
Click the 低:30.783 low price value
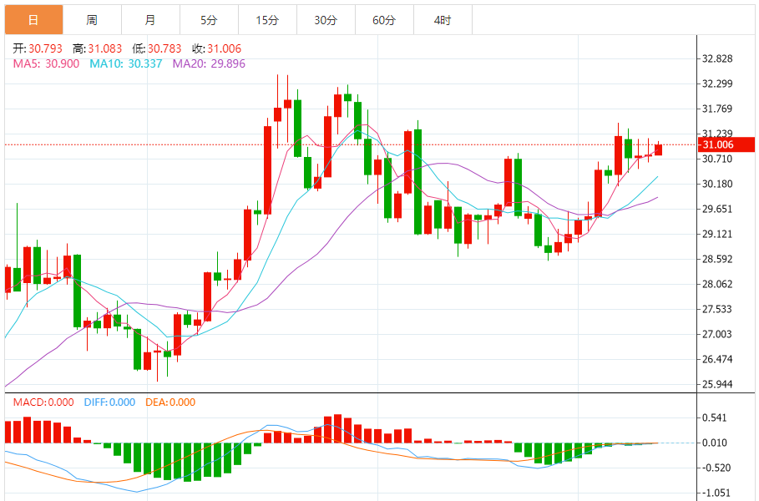(x=157, y=48)
